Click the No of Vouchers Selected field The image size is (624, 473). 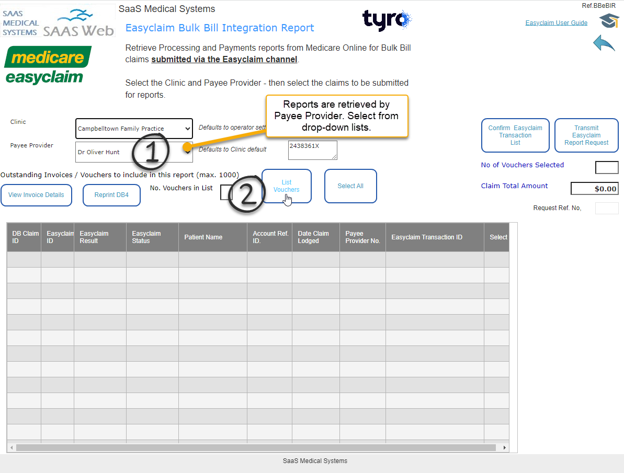[607, 167]
